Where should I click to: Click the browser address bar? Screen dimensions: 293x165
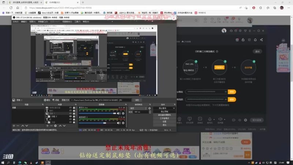tap(131, 8)
